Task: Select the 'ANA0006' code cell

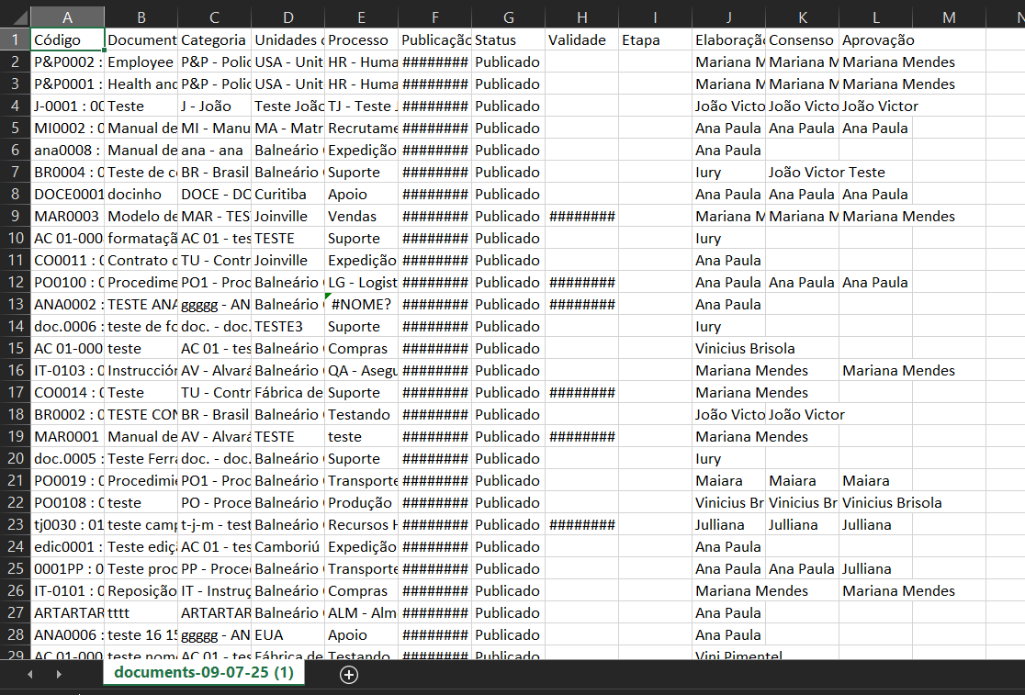Action: coord(67,635)
